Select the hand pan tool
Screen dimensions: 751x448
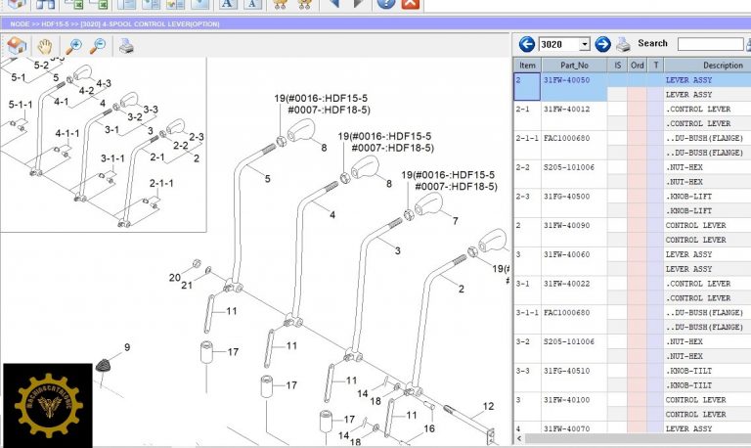point(44,45)
